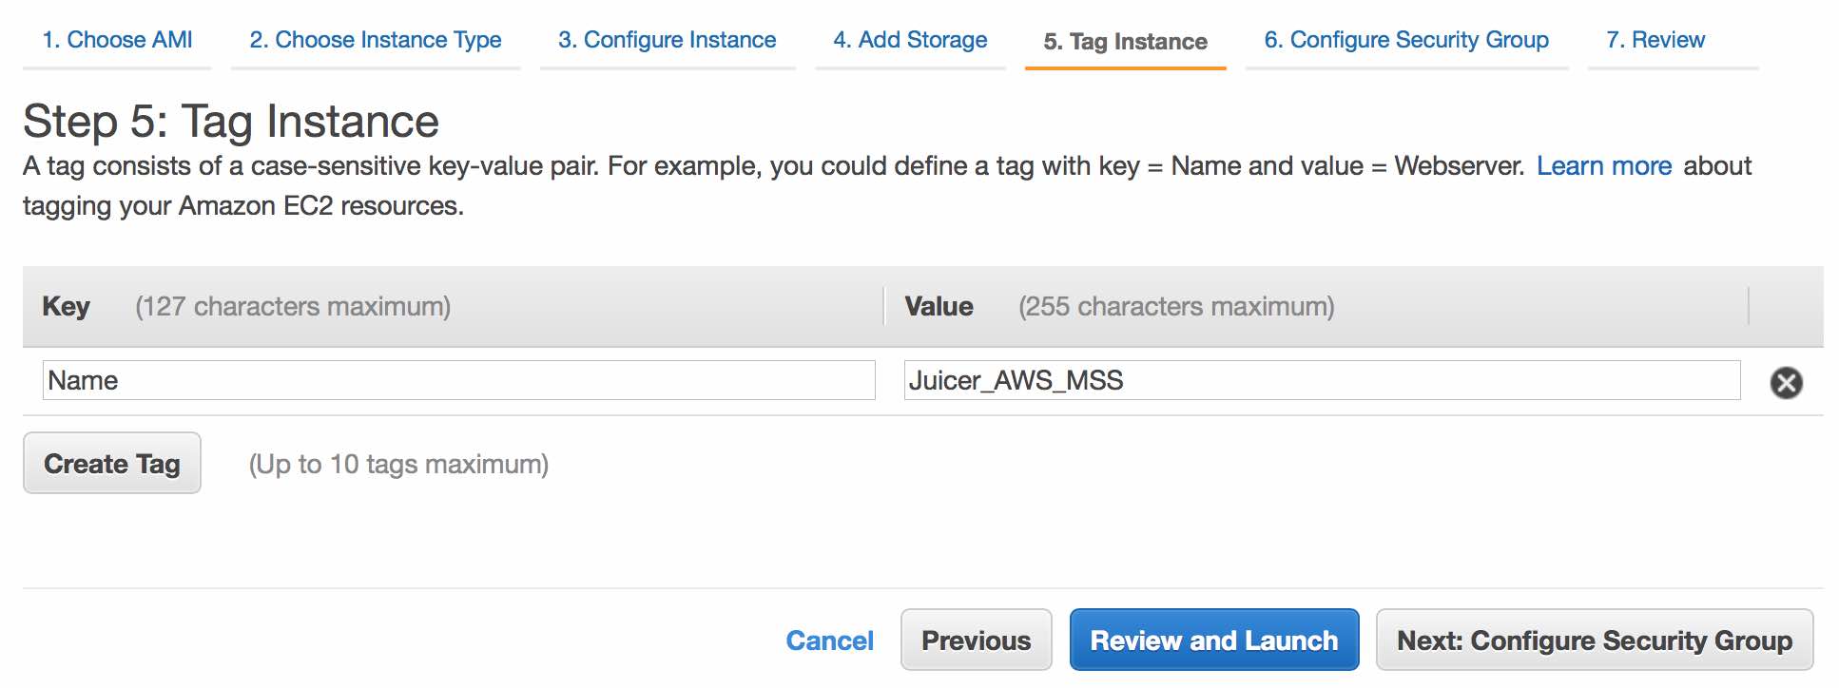The image size is (1839, 688).
Task: Remove the Name tag row
Action: coord(1786,382)
